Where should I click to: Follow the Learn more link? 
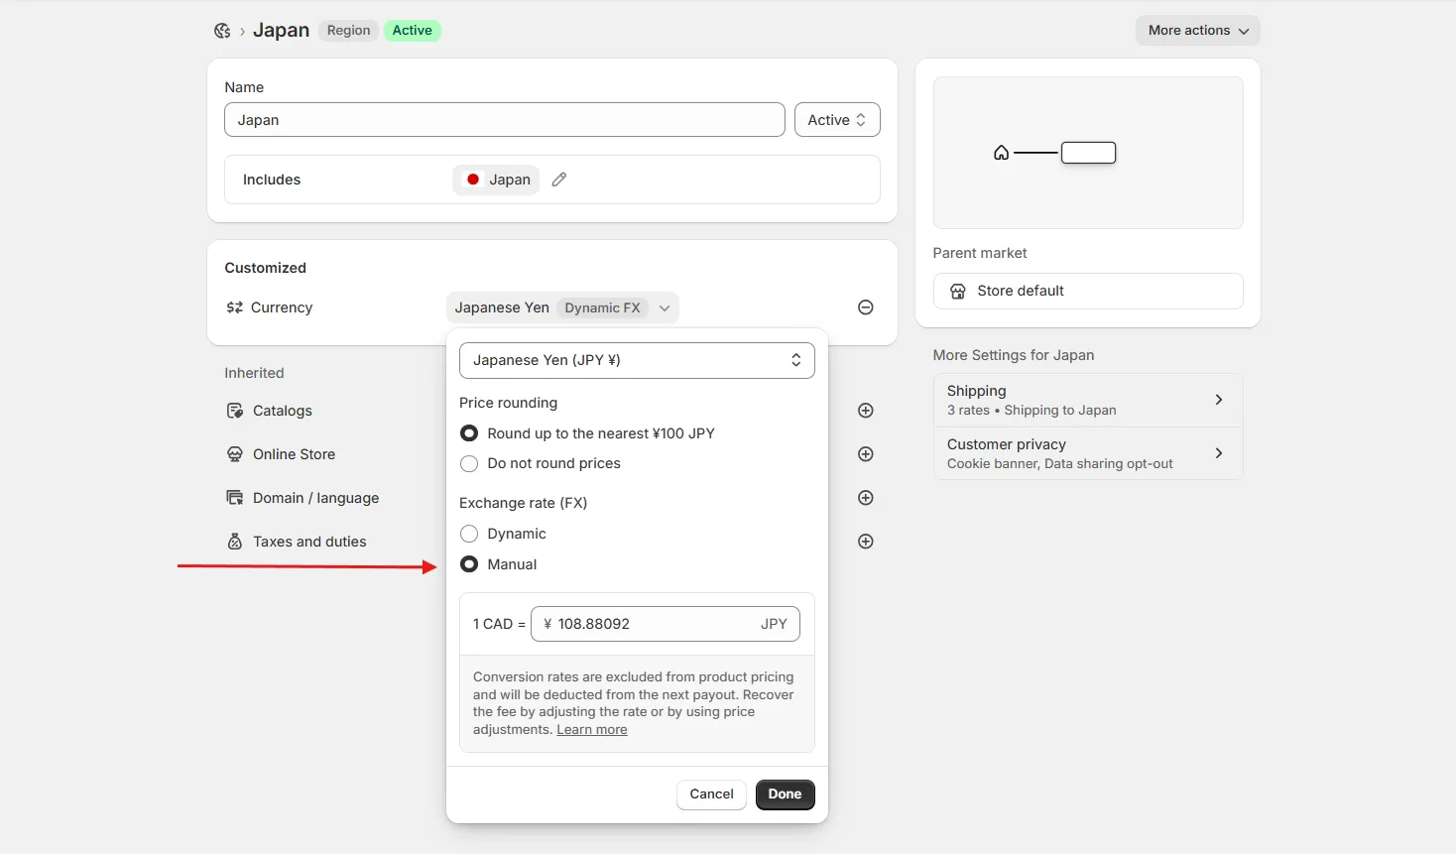click(x=592, y=730)
